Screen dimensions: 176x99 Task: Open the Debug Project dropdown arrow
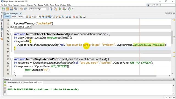click(x=67, y=9)
